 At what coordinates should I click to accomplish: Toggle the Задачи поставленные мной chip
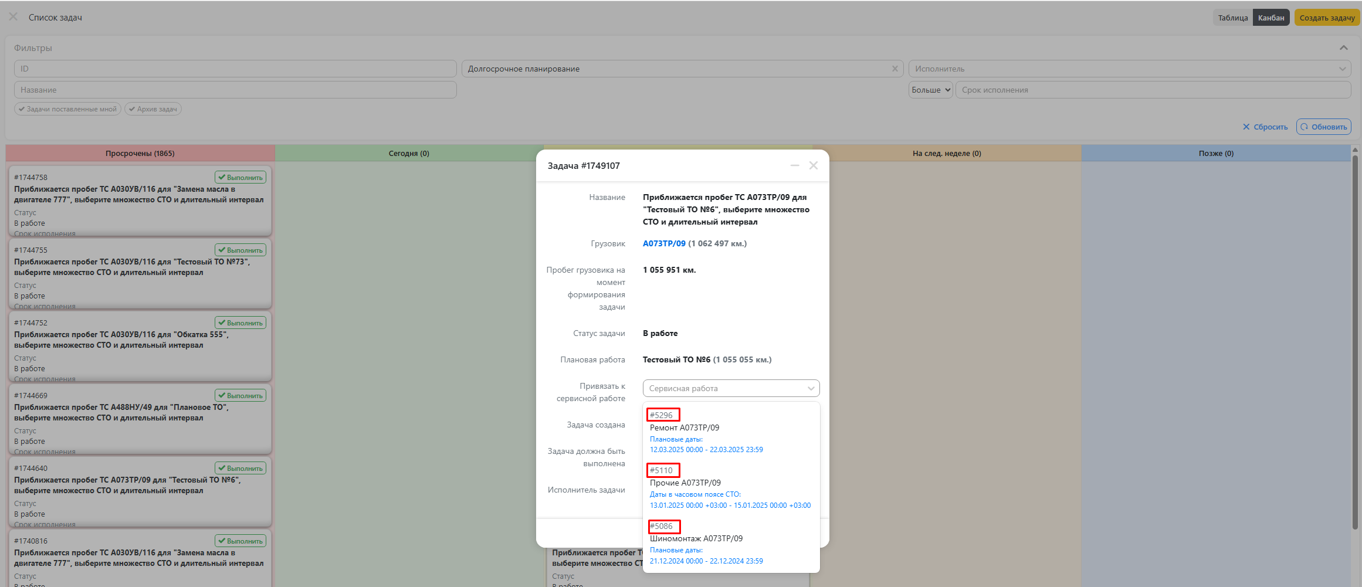tap(67, 109)
